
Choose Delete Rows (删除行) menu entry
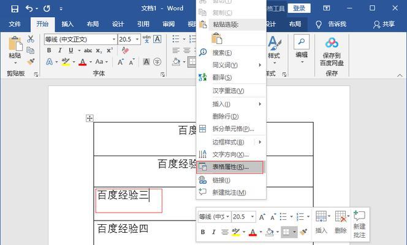[x=231, y=116]
